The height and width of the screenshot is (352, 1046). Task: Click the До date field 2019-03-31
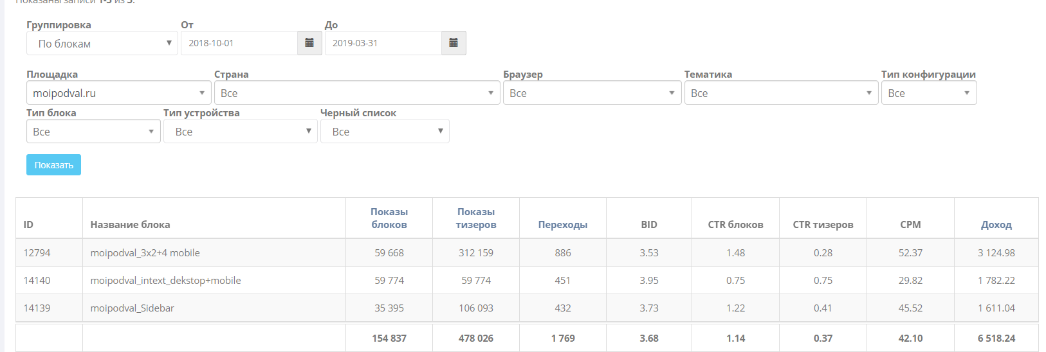(x=383, y=43)
